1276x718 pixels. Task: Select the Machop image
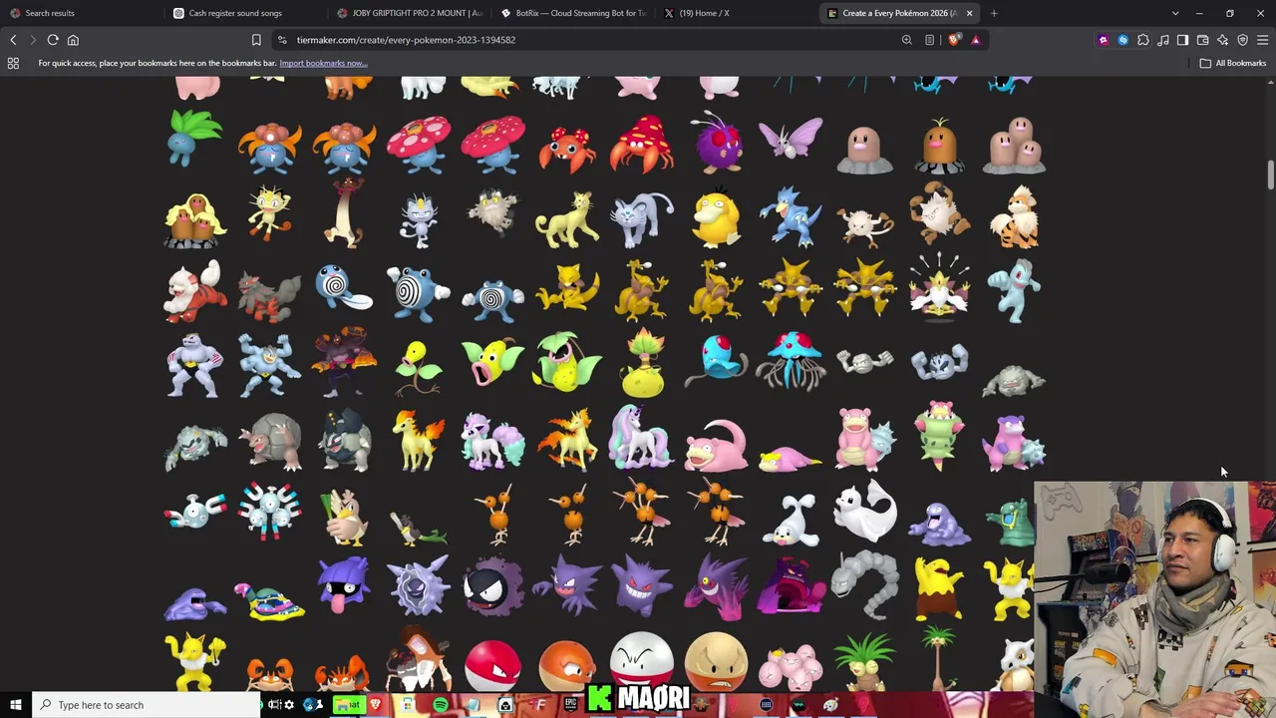tap(1014, 290)
